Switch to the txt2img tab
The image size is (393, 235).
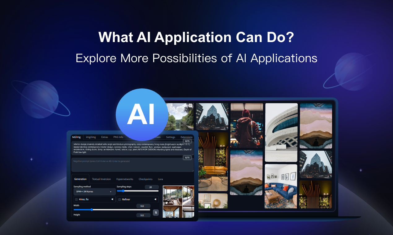(x=76, y=137)
